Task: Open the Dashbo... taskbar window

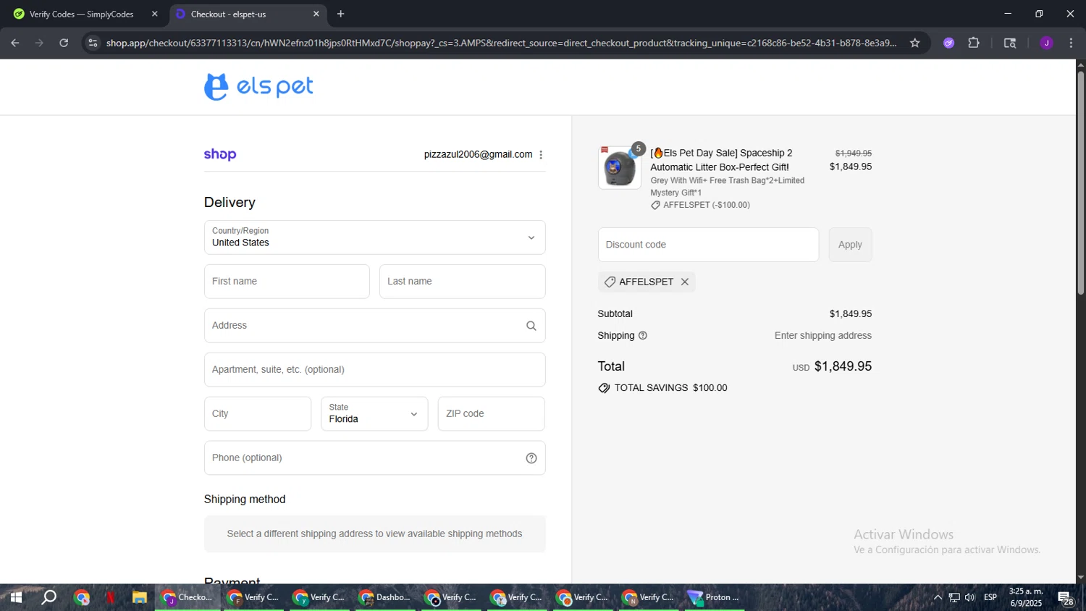Action: click(386, 597)
